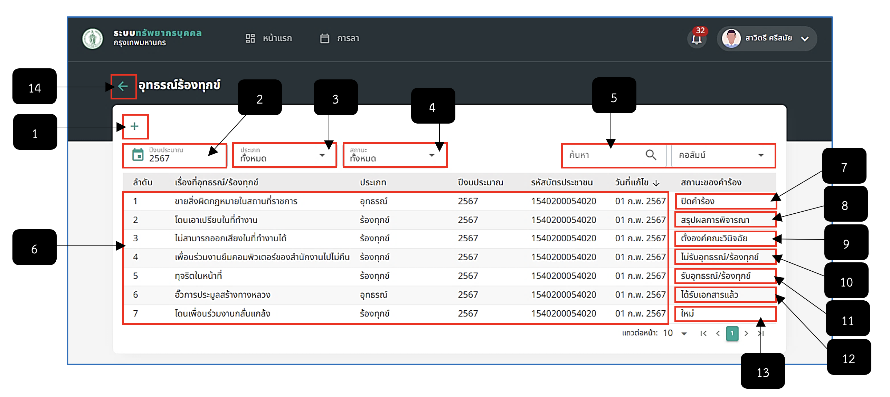Click the calendar icon in ปีงบประมาณ field

point(138,155)
